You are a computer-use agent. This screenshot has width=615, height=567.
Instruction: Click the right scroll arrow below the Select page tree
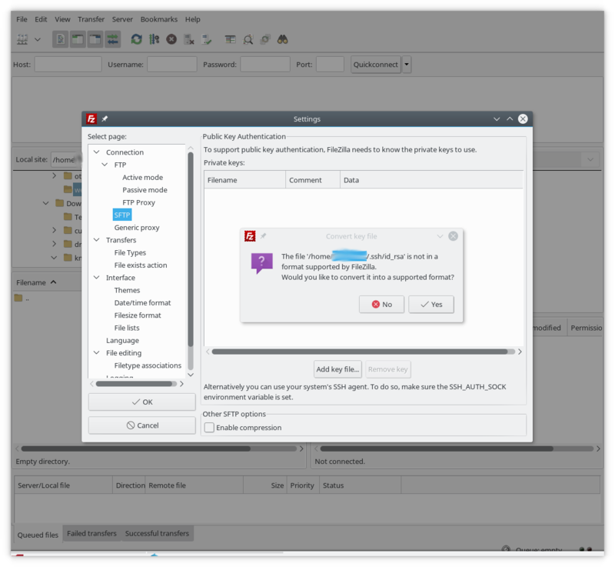click(x=181, y=384)
